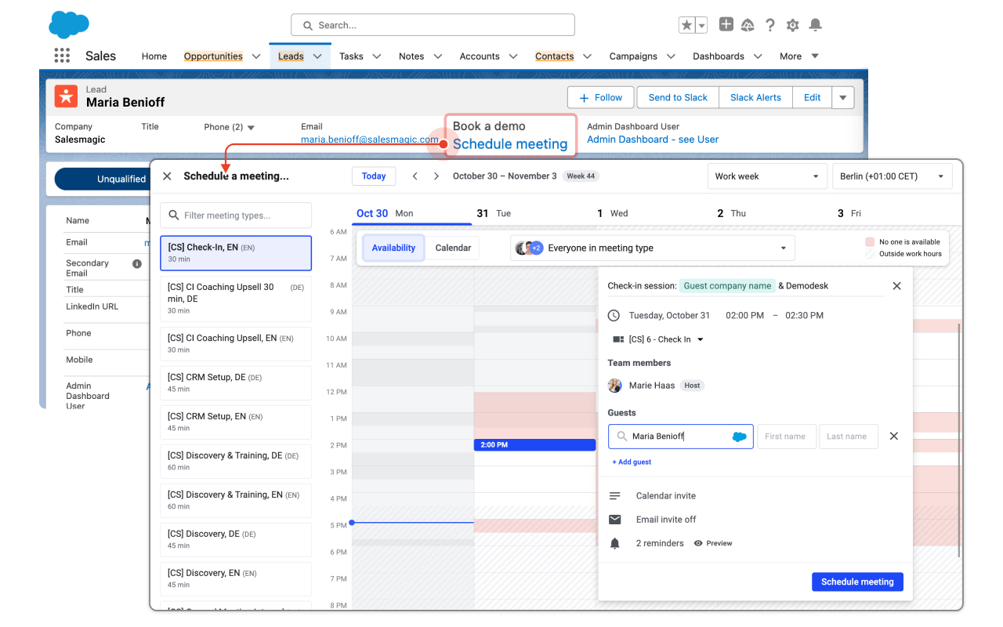Select [CS] Discovery, EN meeting type
Viewport: 1003px width, 627px height.
pos(236,578)
